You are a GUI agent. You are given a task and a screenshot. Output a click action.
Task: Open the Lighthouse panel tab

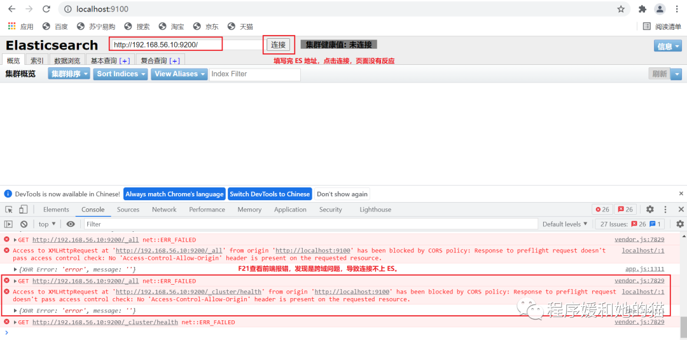point(375,210)
